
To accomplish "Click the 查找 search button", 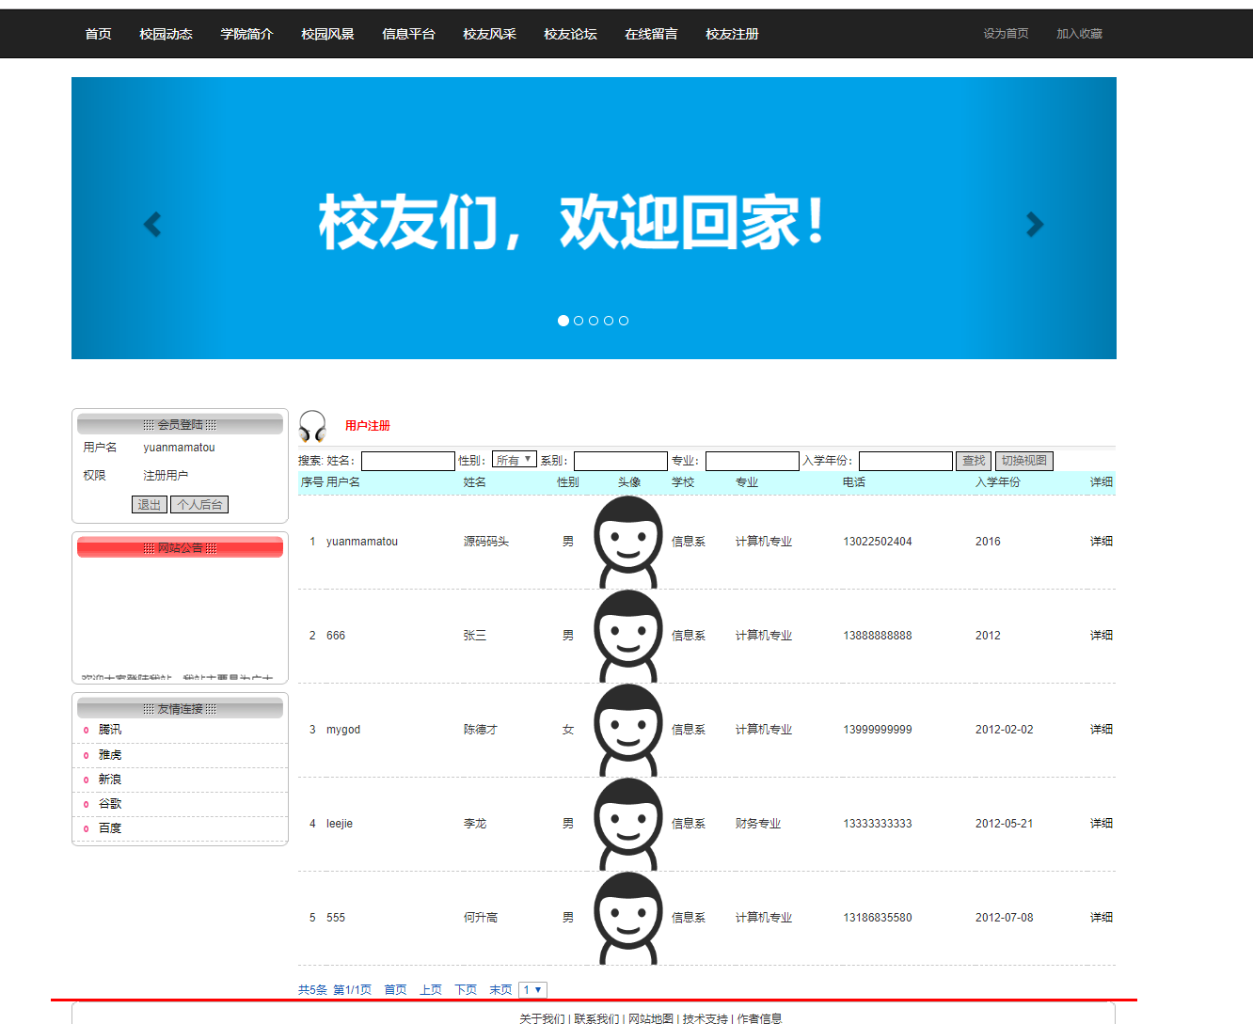I will coord(974,460).
